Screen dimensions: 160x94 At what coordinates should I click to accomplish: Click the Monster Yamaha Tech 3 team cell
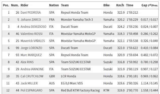pos(77,20)
